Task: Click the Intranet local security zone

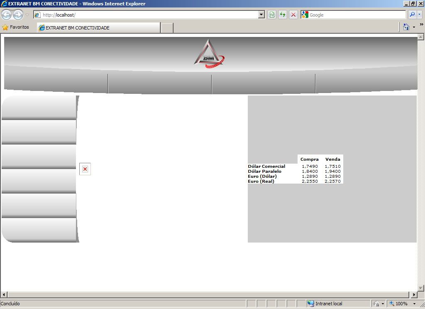Action: [328, 304]
